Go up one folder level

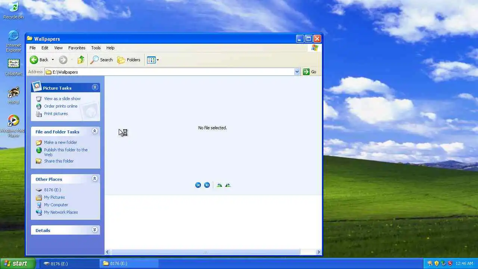pyautogui.click(x=81, y=60)
